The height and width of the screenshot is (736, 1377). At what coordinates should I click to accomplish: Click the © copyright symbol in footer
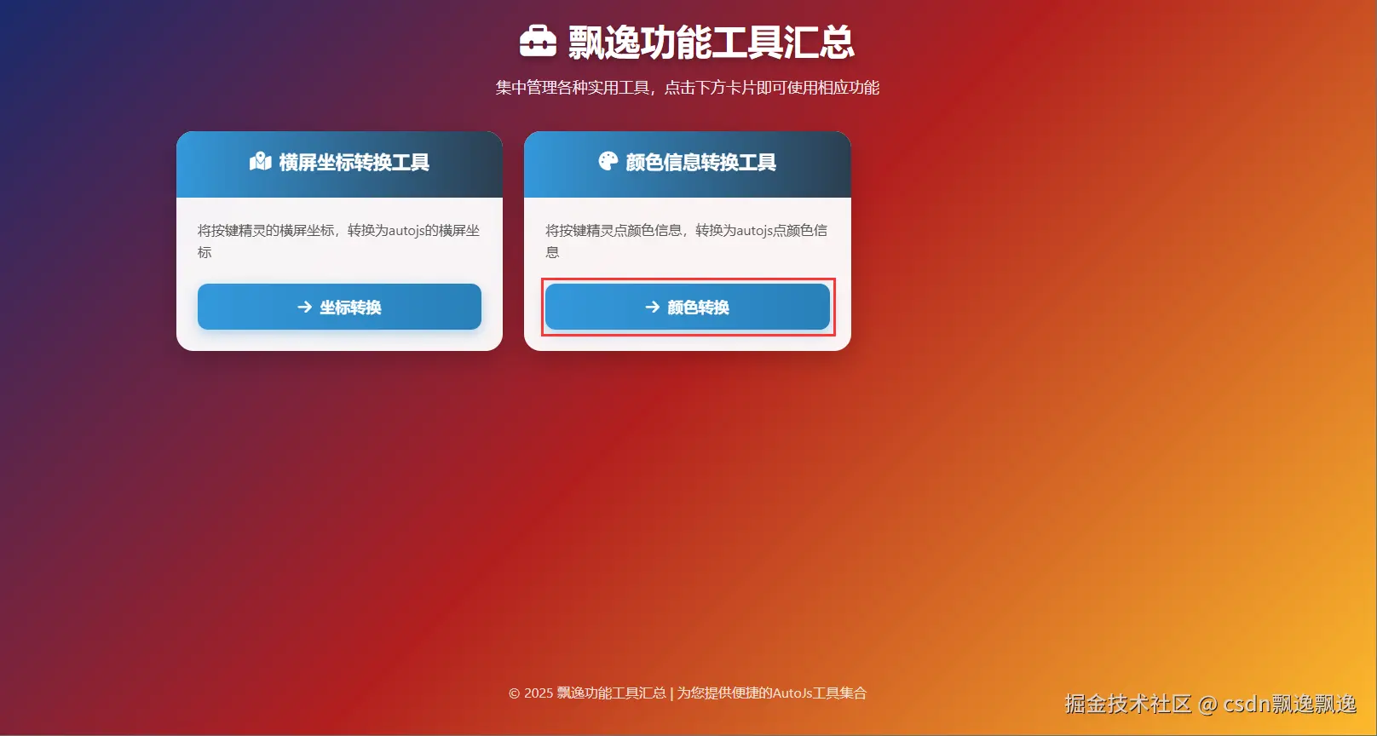[514, 693]
